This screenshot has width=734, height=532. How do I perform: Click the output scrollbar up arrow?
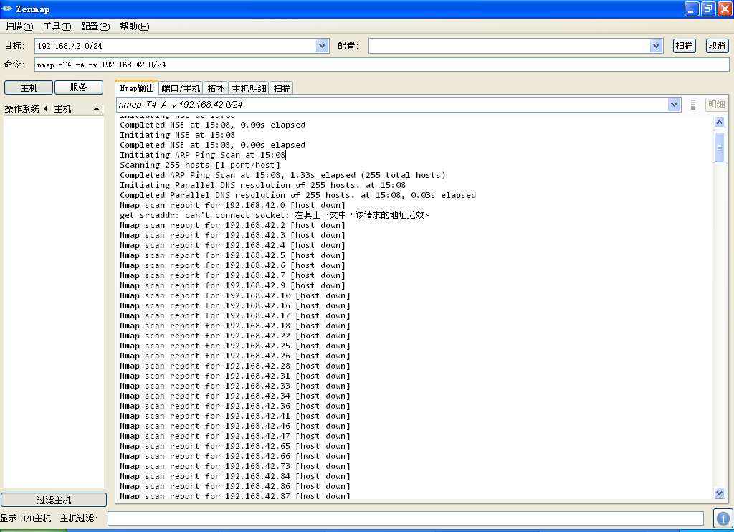(x=720, y=122)
